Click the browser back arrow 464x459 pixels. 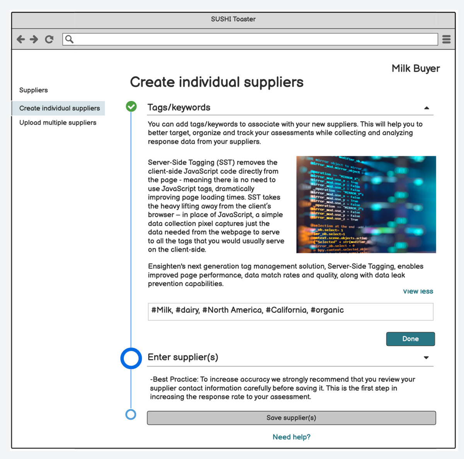pos(21,39)
